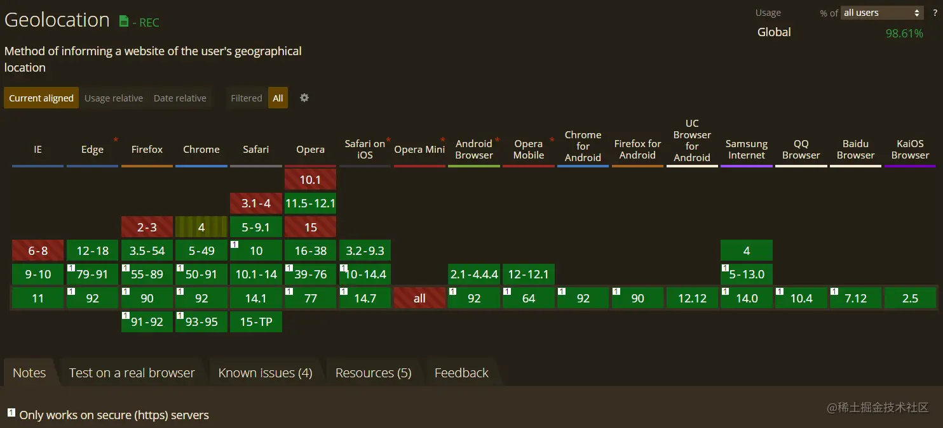The image size is (943, 428).
Task: Click Opera 16-38 version cell
Action: [310, 250]
